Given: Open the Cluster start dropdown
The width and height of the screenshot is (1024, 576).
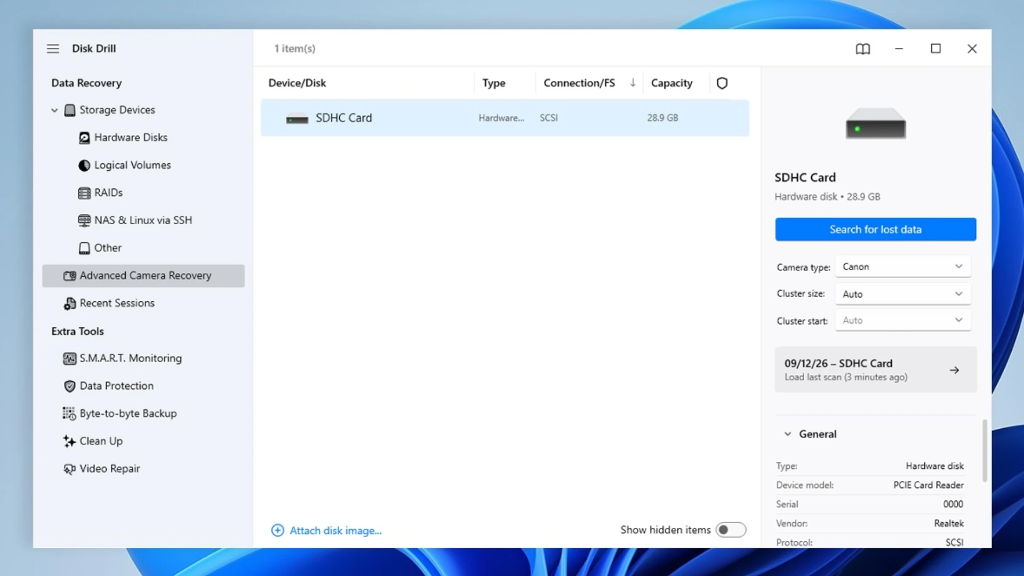Looking at the screenshot, I should coord(902,321).
